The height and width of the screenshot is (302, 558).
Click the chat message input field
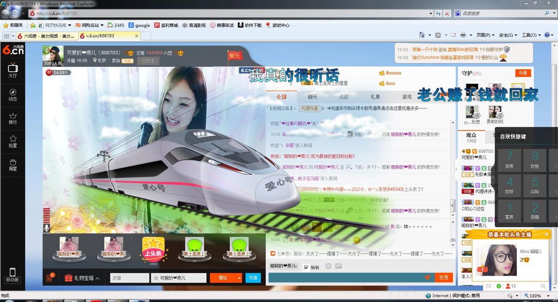(x=346, y=277)
